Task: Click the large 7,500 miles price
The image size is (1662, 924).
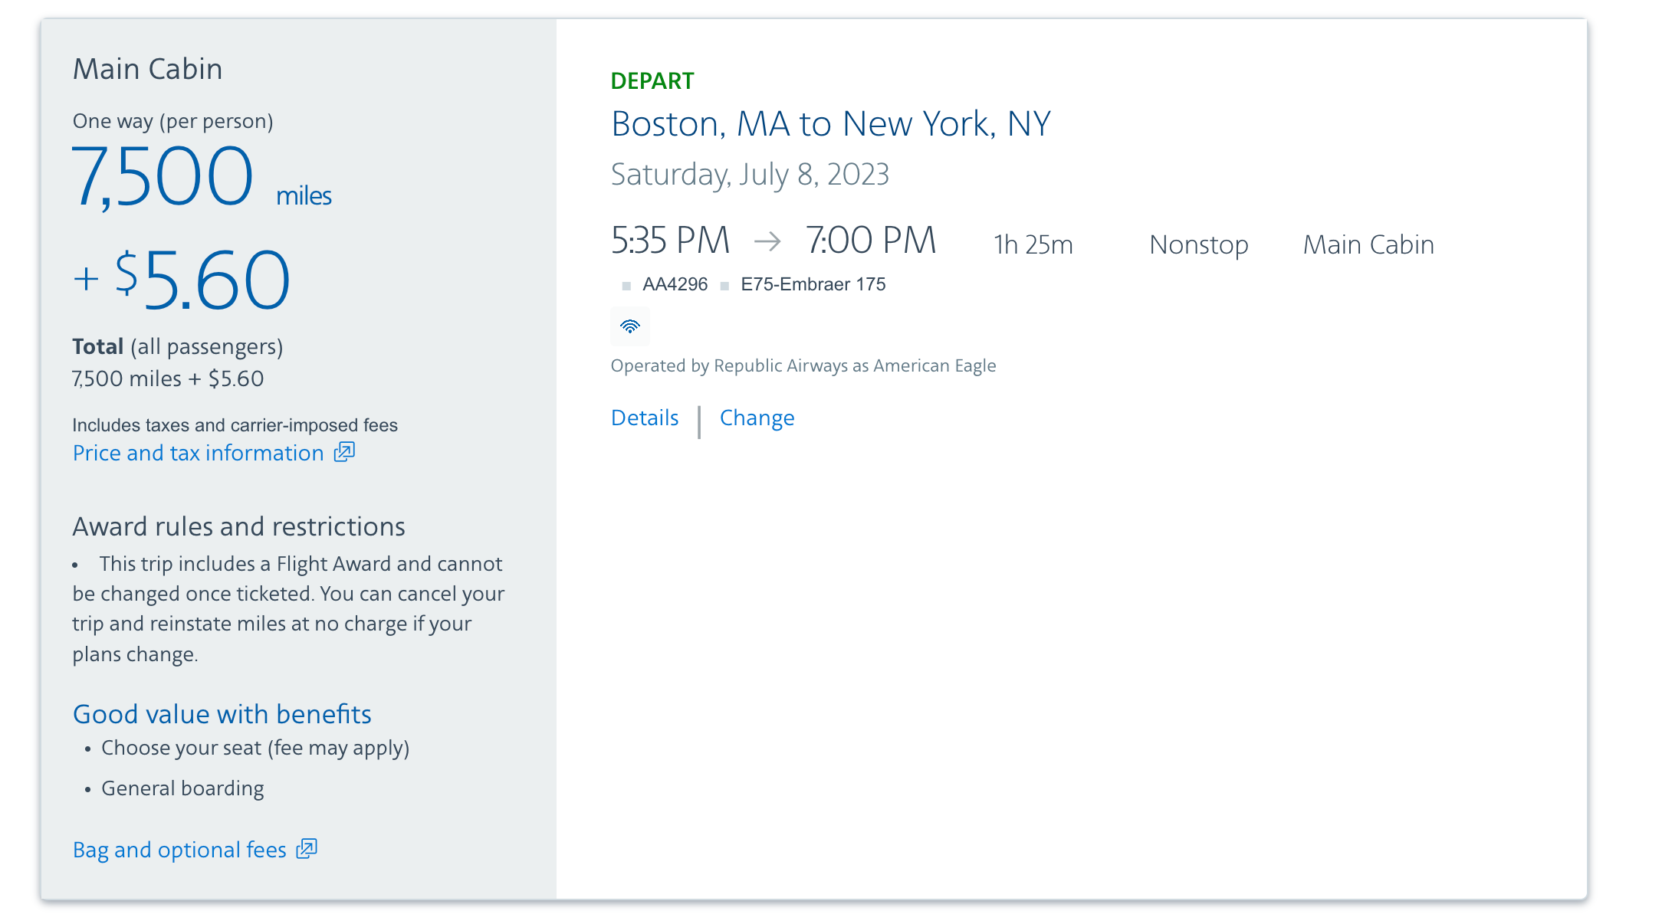Action: 202,178
